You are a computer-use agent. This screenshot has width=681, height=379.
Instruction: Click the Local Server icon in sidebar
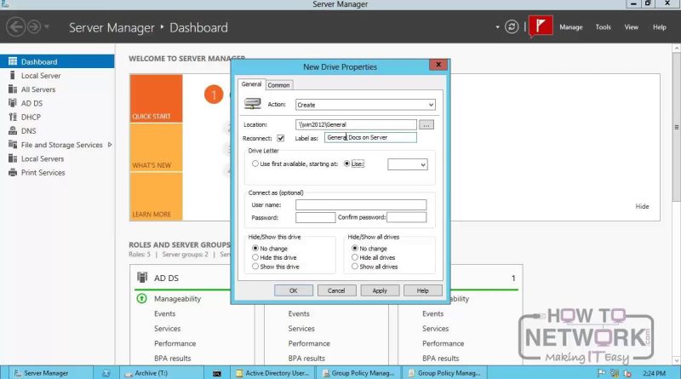coord(13,75)
